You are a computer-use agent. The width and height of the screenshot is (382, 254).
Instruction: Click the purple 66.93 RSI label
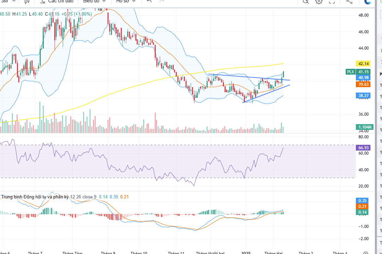363,148
